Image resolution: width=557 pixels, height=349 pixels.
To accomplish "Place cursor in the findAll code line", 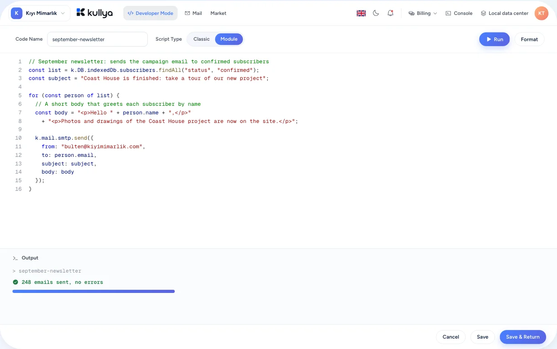I will [144, 70].
